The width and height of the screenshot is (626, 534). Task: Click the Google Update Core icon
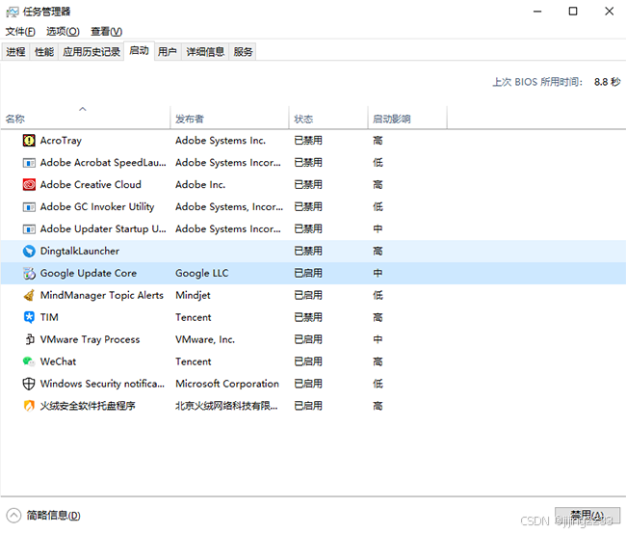[29, 274]
